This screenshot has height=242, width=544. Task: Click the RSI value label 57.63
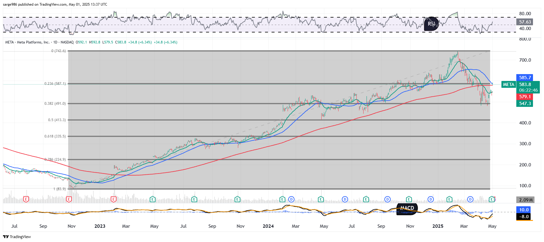525,22
